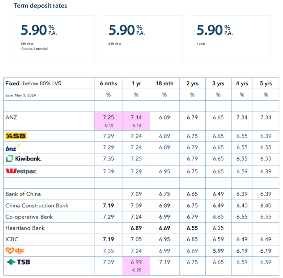This screenshot has height=278, width=283.
Task: Click Bank of China's 1 year rate 7.09
Action: click(x=136, y=194)
